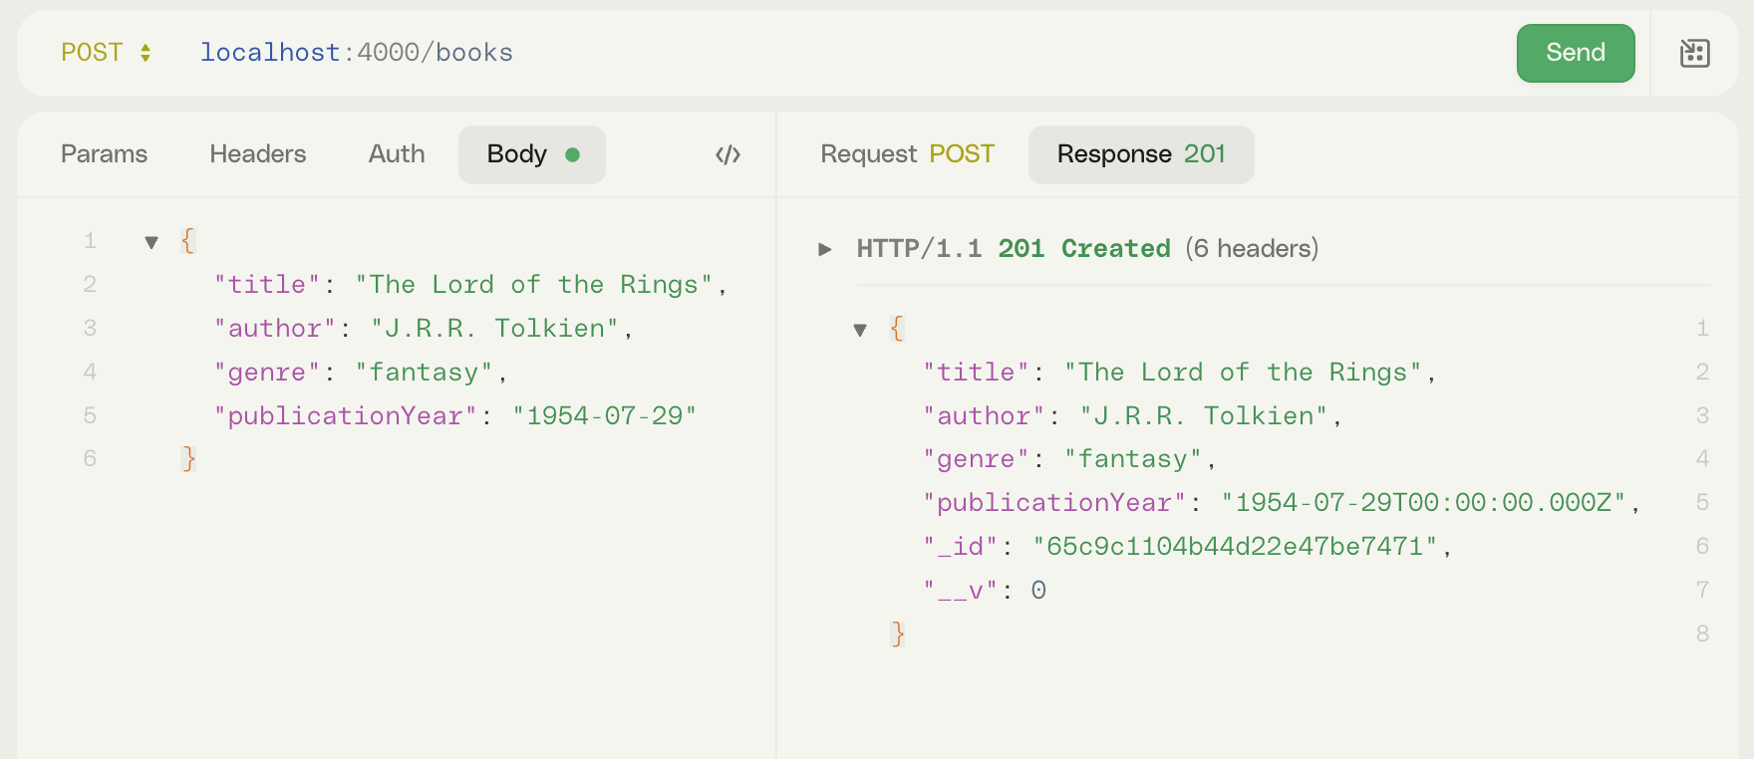Expand the HTTP/1.1 201 Created headers
The image size is (1754, 759).
point(825,249)
